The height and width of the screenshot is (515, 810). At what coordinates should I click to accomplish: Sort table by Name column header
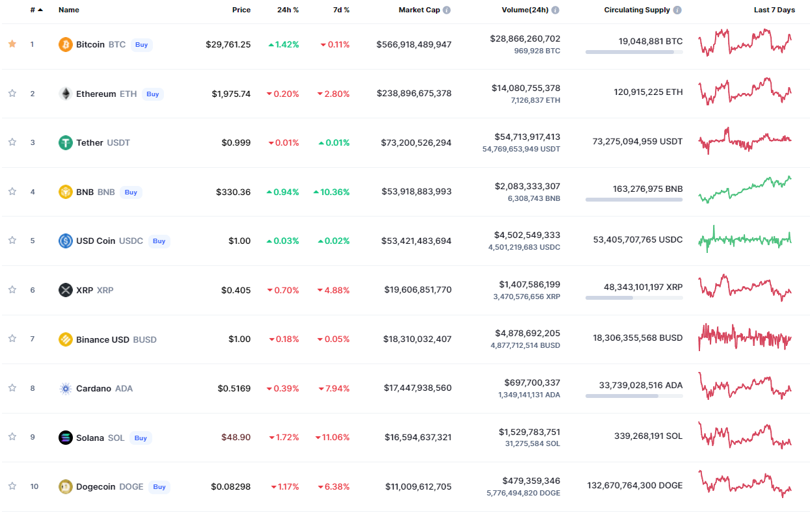pyautogui.click(x=69, y=10)
